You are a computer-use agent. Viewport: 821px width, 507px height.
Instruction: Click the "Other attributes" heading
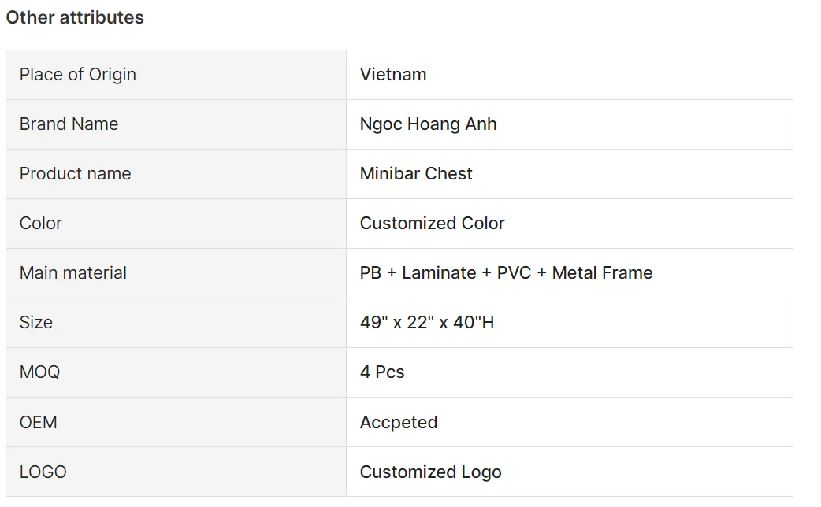(x=75, y=17)
